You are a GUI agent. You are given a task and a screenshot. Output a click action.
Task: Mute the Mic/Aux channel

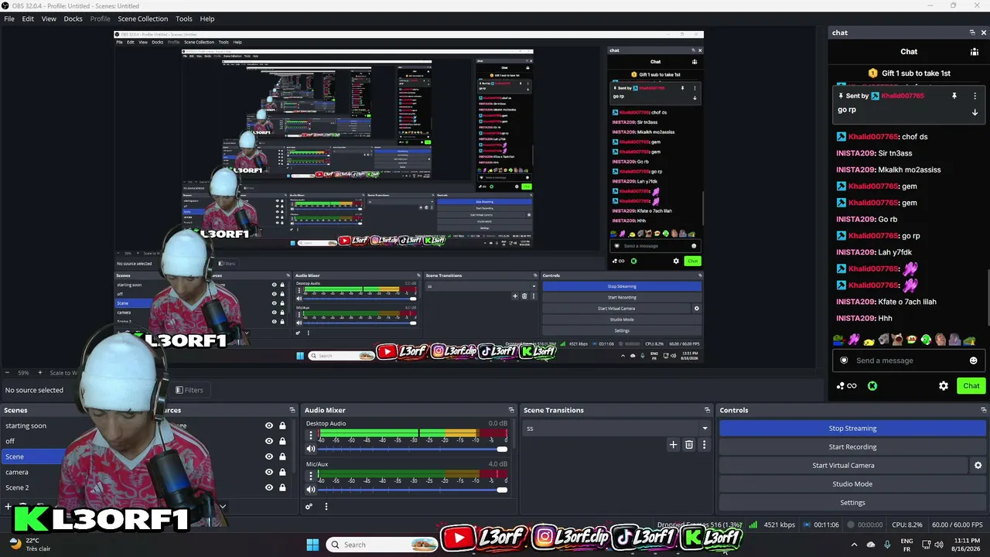pos(311,490)
